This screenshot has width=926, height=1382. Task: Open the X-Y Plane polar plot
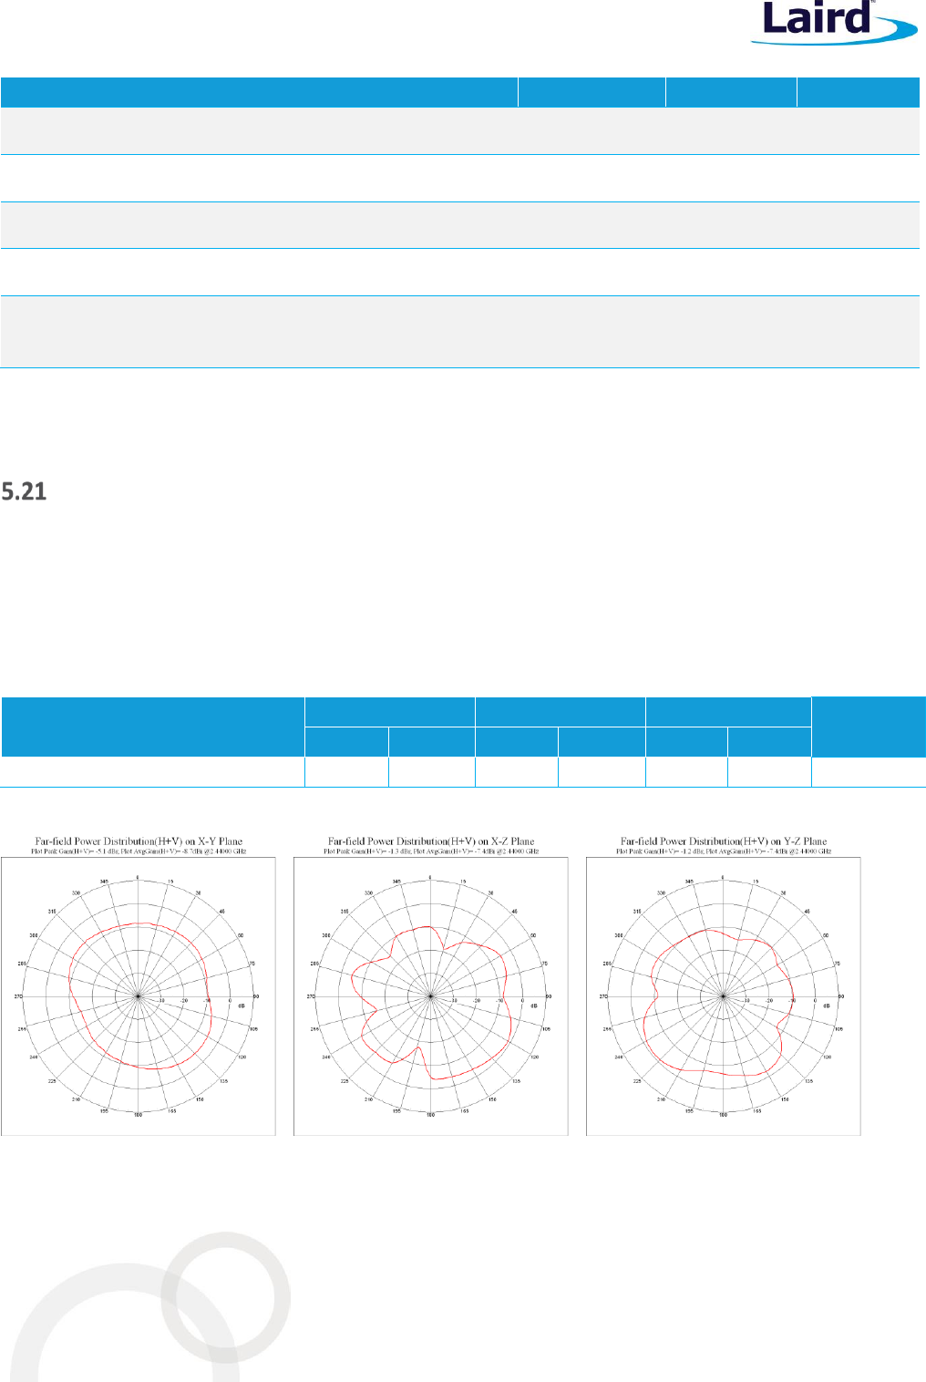pyautogui.click(x=139, y=995)
